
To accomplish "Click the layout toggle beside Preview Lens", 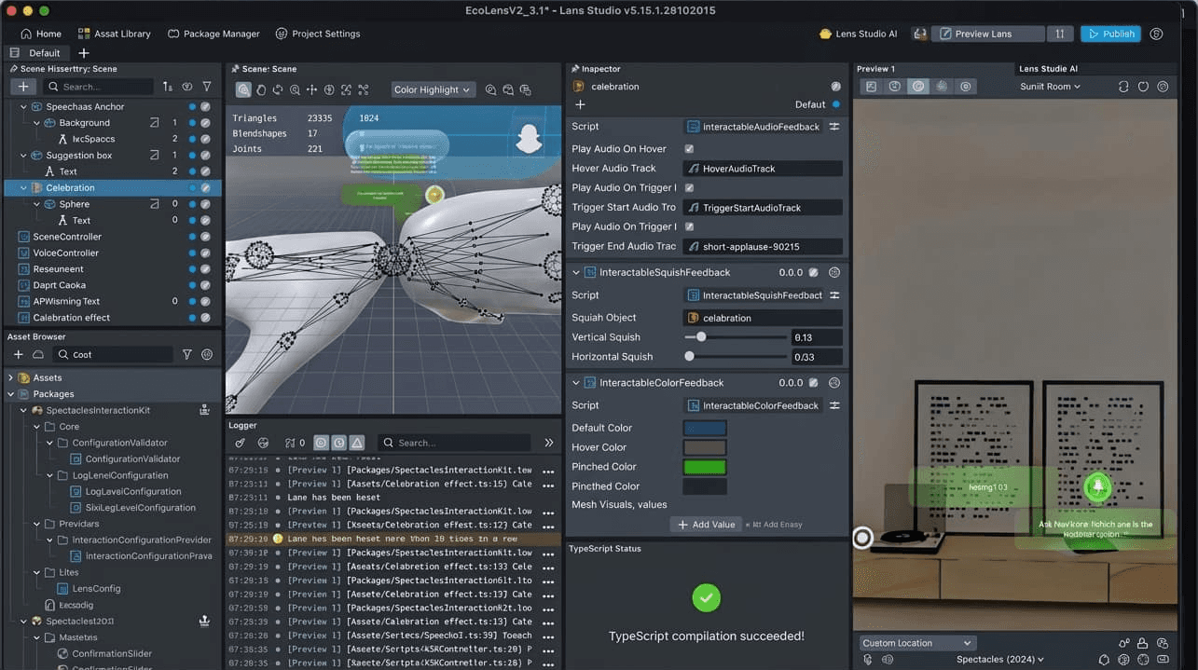I will pyautogui.click(x=1060, y=34).
